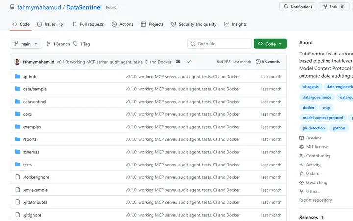
Task: Click fahmymahamud author name in commit bar
Action: point(39,62)
